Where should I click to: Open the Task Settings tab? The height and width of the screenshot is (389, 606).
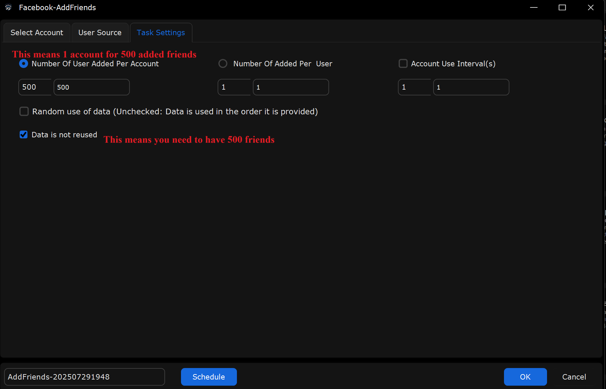point(161,32)
